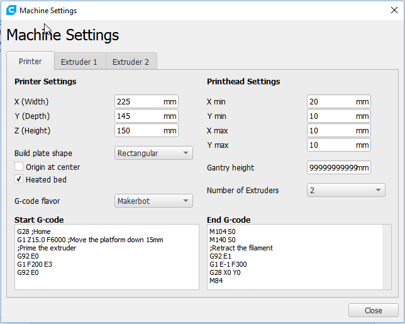Viewport: 405px width, 324px height.
Task: Open the Extruder 1 tab
Action: [79, 62]
